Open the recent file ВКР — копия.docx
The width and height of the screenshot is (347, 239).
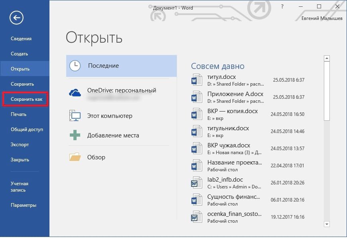tap(248, 114)
